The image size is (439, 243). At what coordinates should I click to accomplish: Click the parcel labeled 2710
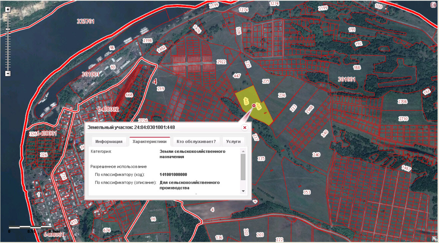403,119
